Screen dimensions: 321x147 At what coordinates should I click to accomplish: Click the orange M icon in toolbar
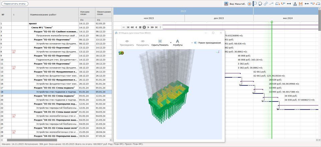[x=301, y=4]
